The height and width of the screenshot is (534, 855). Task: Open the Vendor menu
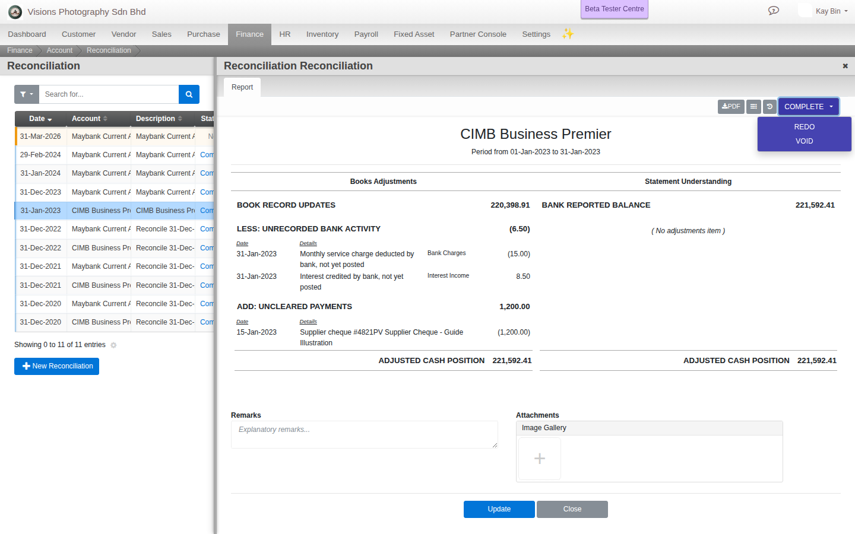[x=123, y=34]
